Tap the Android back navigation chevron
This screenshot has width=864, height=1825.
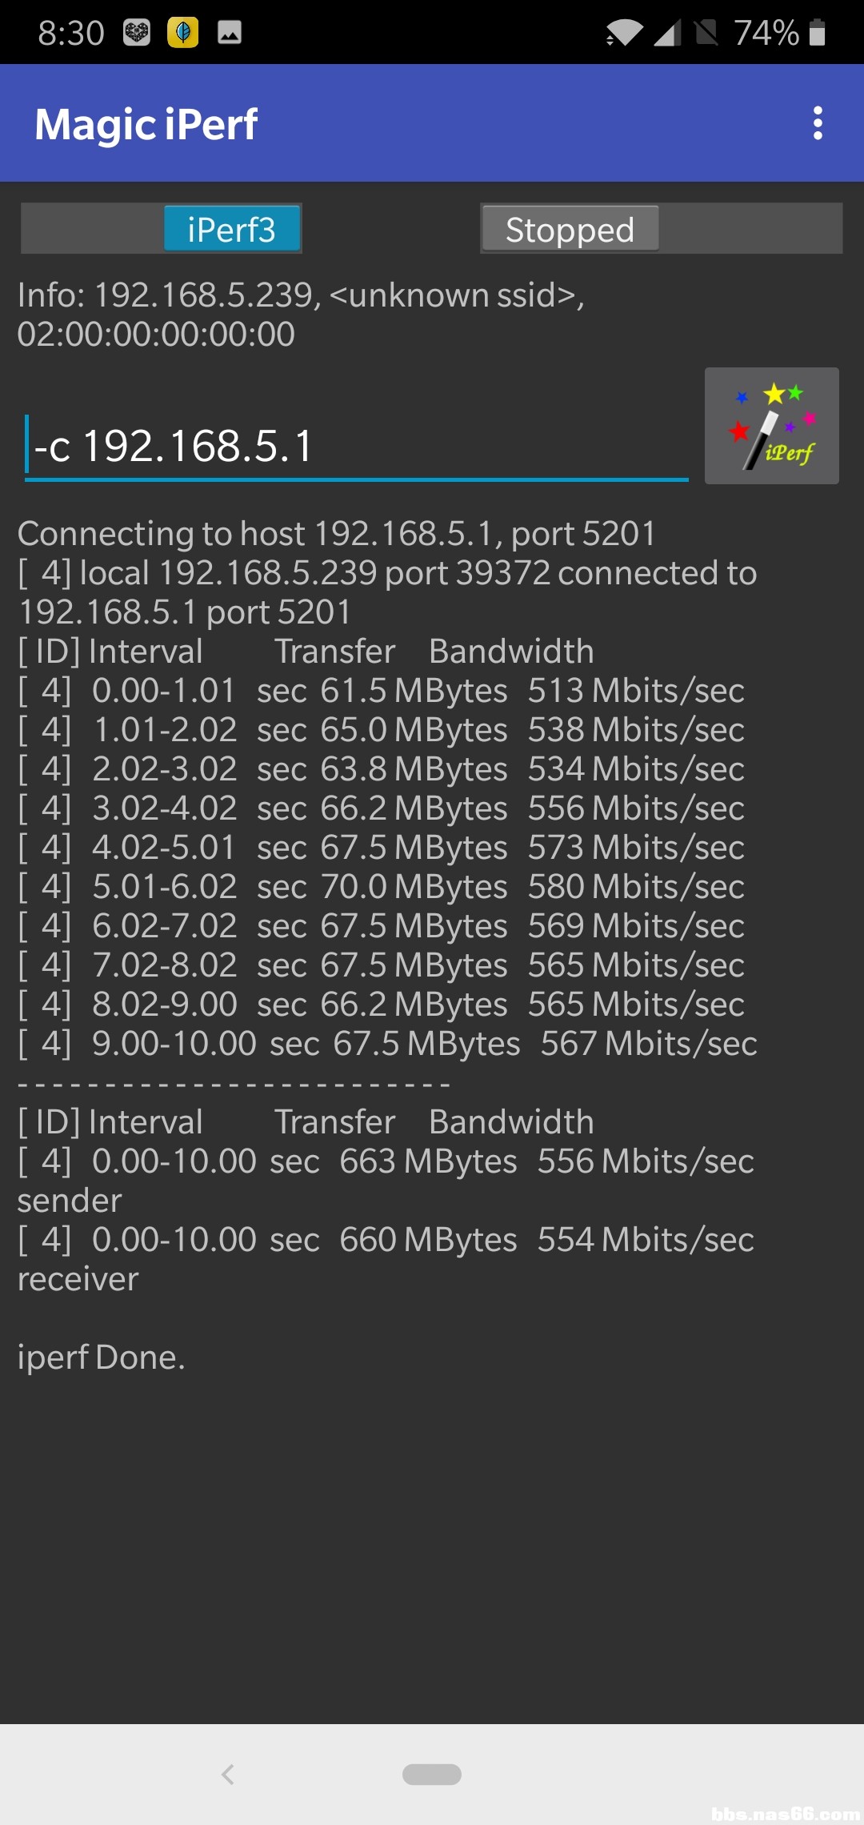(x=228, y=1775)
